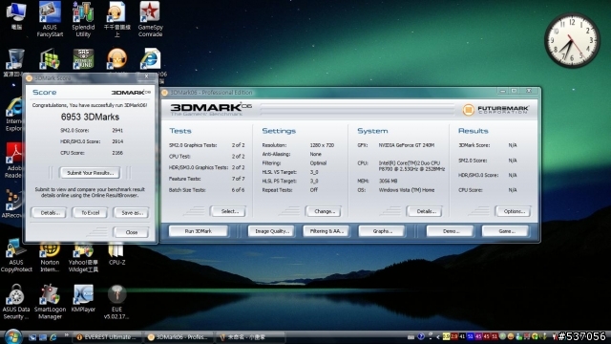Image resolution: width=611 pixels, height=344 pixels.
Task: Open the Computer desktop icon
Action: [x=16, y=15]
